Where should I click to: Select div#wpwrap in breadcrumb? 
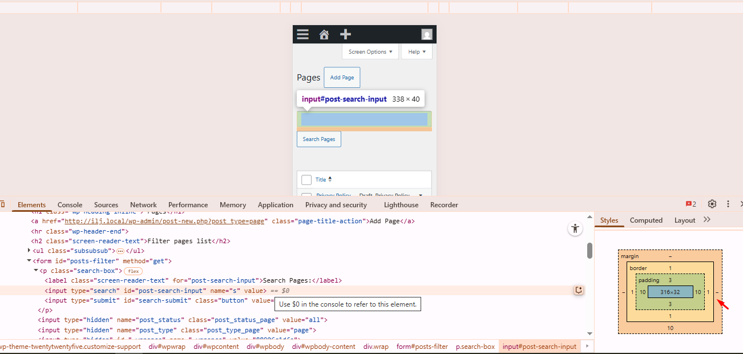167,347
